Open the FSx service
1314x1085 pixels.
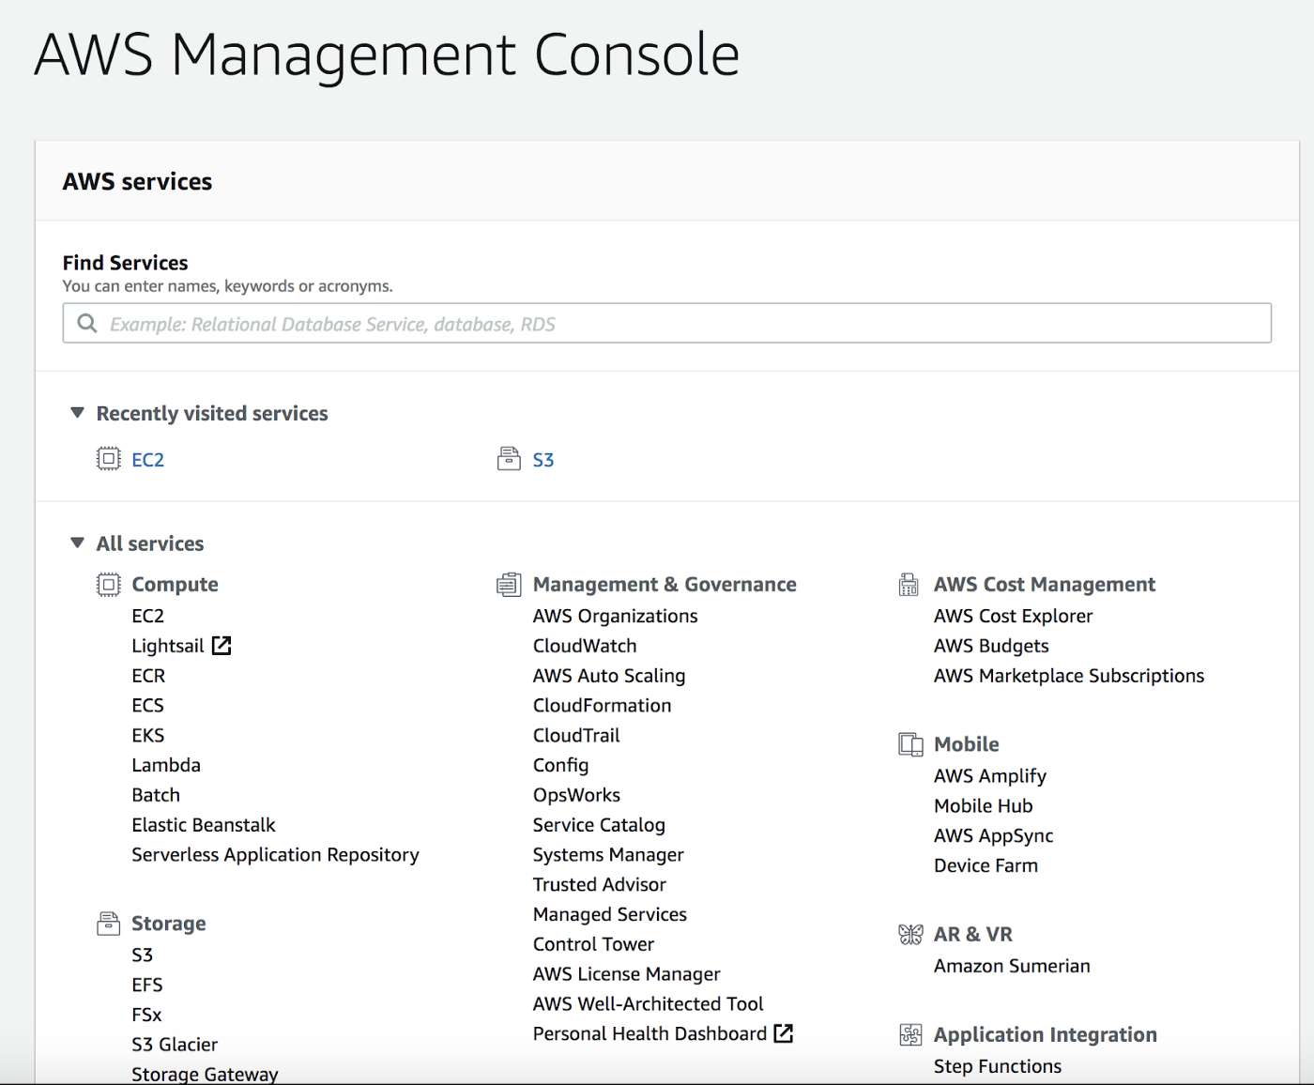click(x=146, y=1016)
